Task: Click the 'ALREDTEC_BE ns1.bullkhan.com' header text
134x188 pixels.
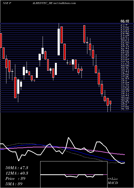Action: pos(54,3)
